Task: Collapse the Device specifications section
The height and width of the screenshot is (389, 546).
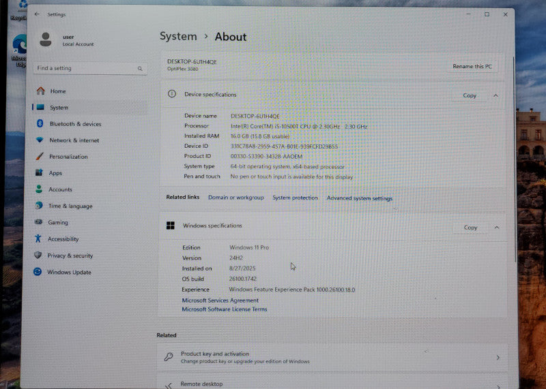Action: coord(495,95)
